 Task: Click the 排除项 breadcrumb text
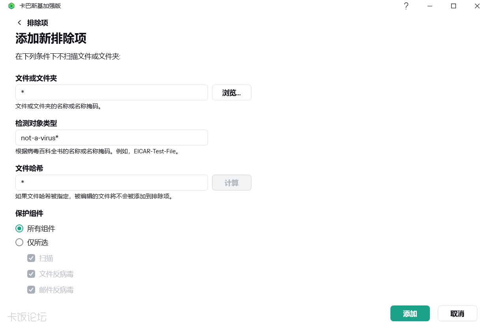[x=38, y=23]
